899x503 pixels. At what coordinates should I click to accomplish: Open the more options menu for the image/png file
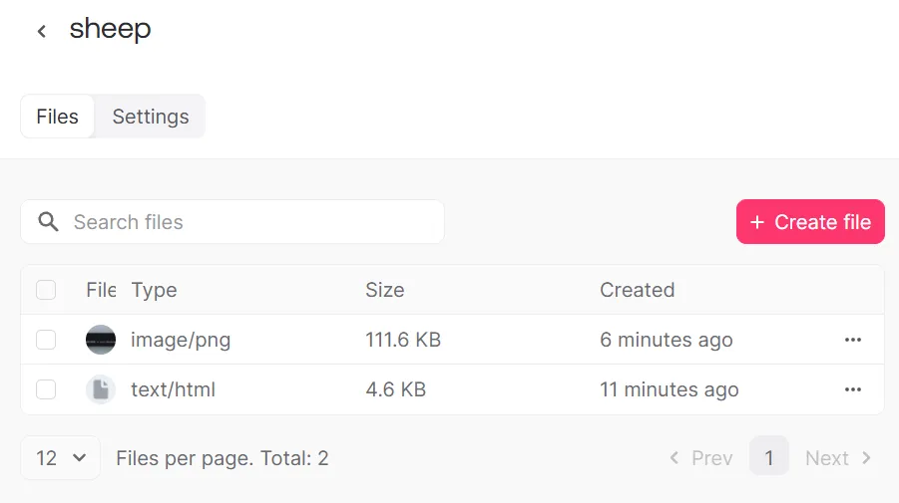(852, 340)
